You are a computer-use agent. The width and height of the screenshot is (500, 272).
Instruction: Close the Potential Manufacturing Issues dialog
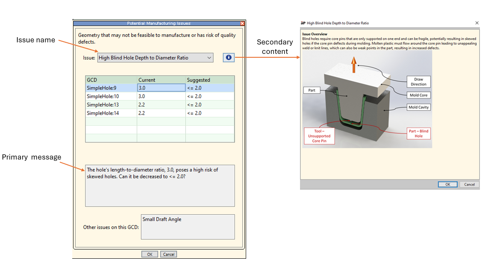(242, 24)
